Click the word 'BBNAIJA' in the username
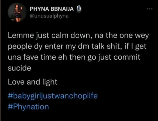Image resolution: width=158 pixels, height=121 pixels. click(x=62, y=9)
